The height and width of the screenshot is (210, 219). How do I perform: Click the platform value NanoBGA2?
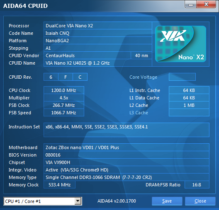[x=98, y=41]
